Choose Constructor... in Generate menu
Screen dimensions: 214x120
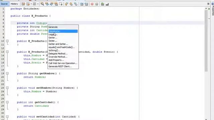63,31
